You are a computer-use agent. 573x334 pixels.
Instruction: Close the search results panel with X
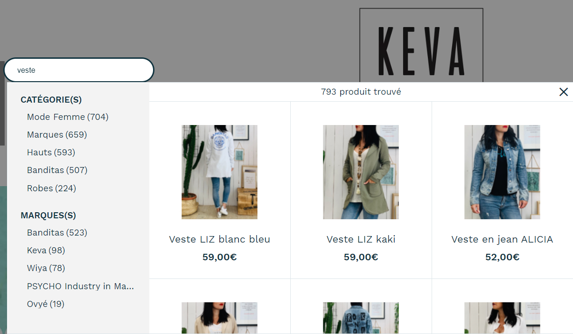(563, 92)
